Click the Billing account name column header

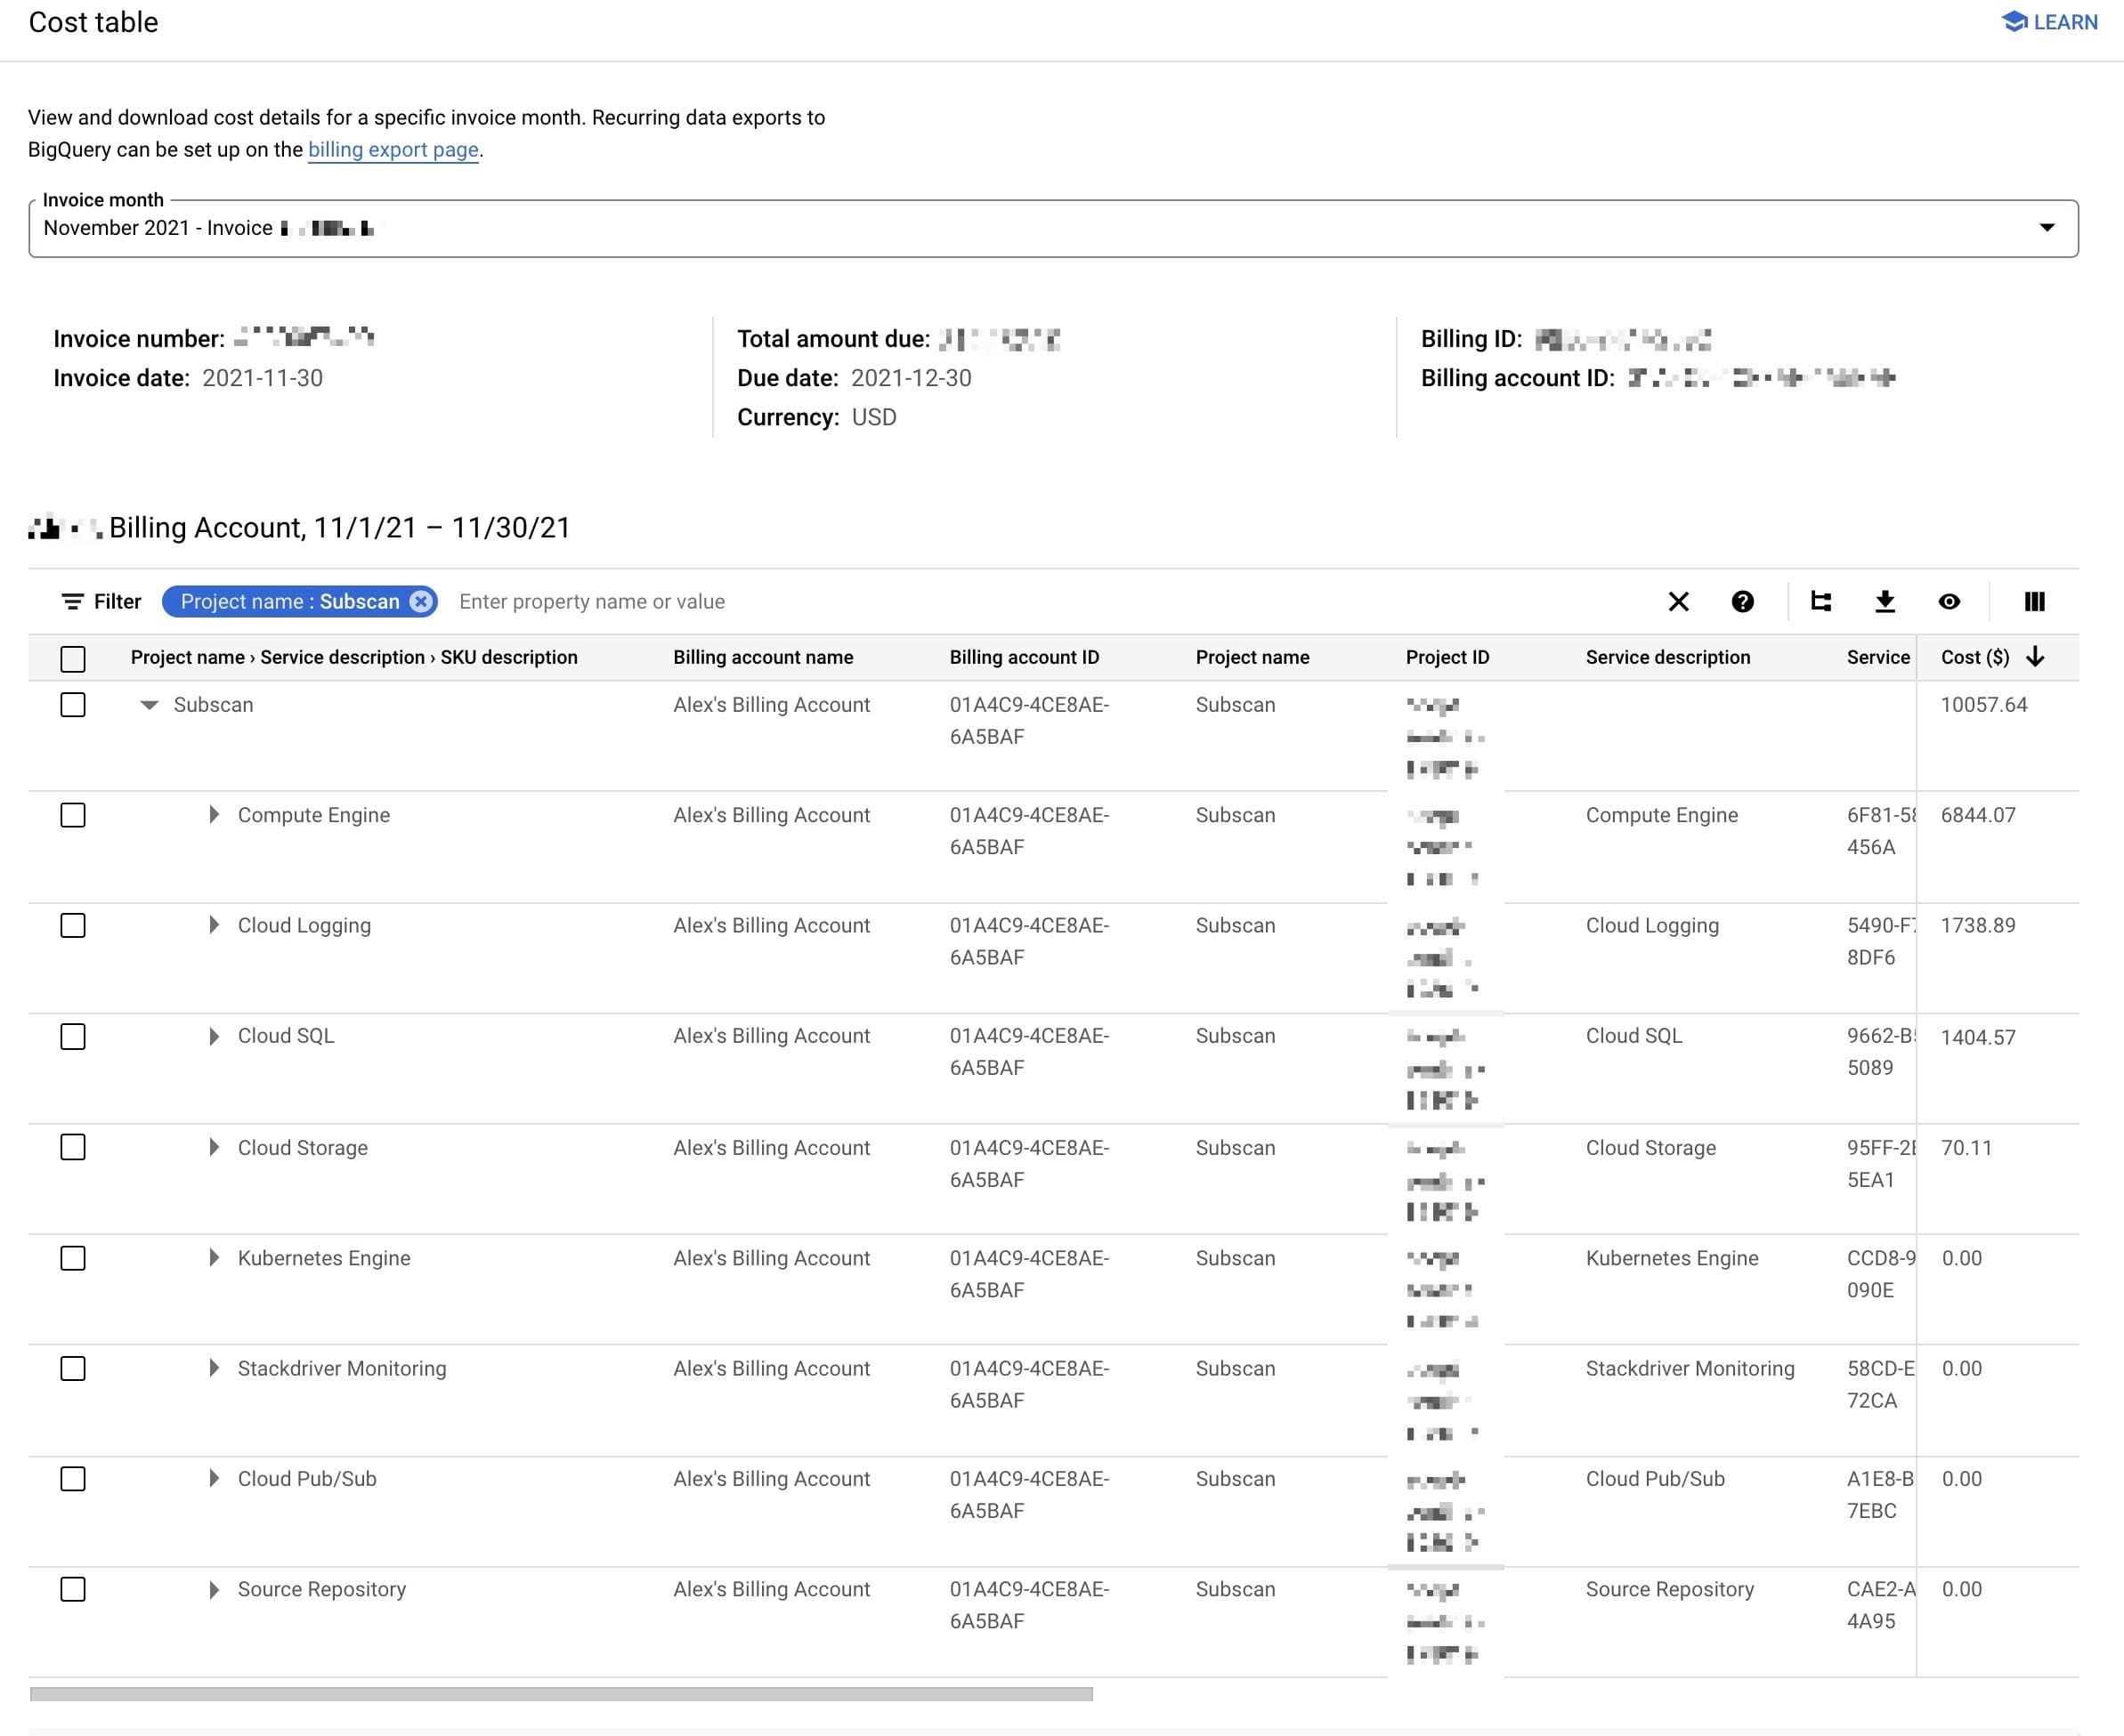pos(762,657)
